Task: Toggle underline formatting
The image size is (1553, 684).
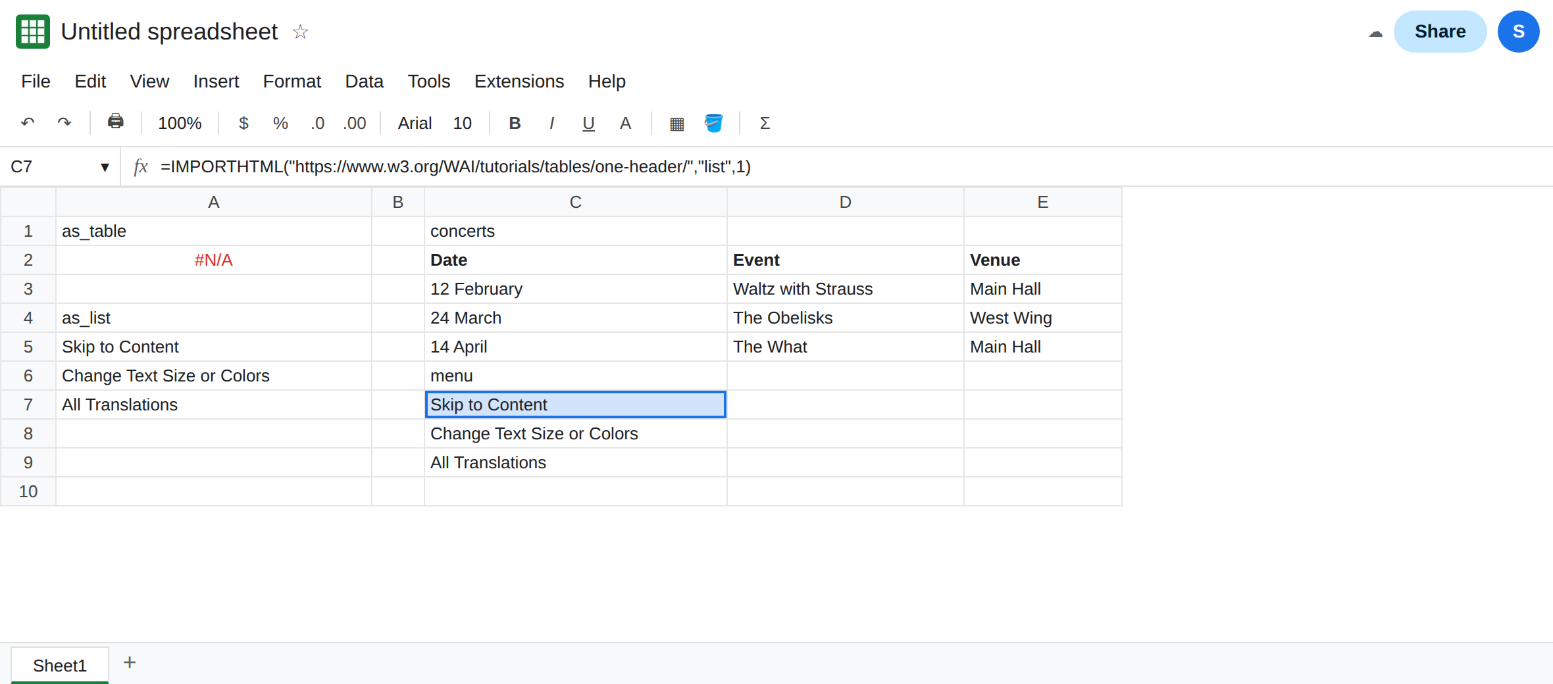Action: tap(588, 123)
